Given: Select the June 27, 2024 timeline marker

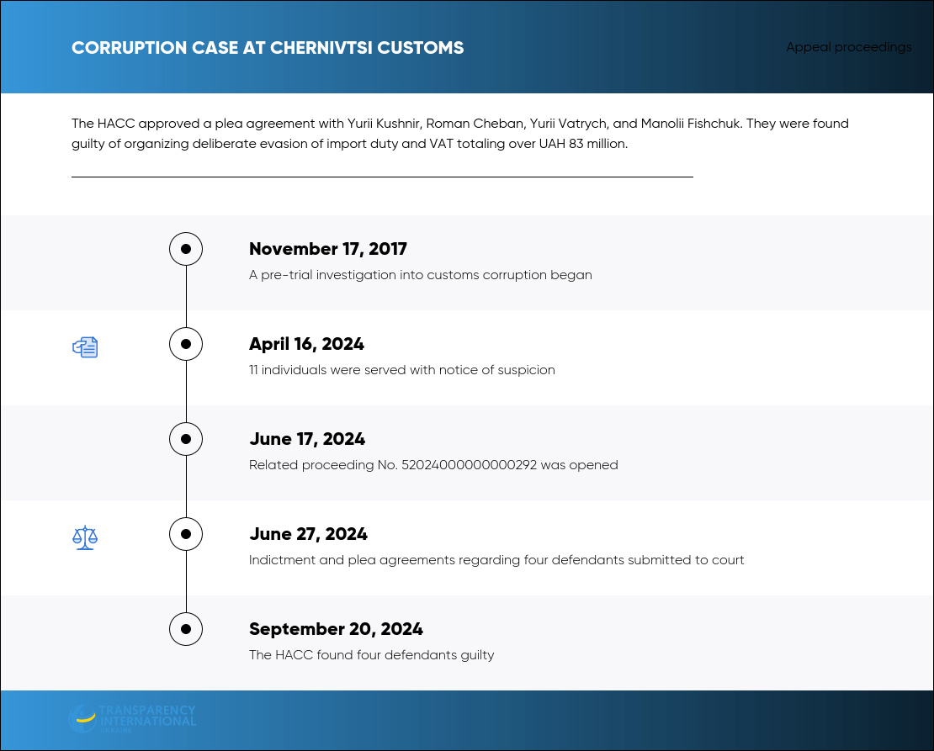Looking at the screenshot, I should click(186, 534).
